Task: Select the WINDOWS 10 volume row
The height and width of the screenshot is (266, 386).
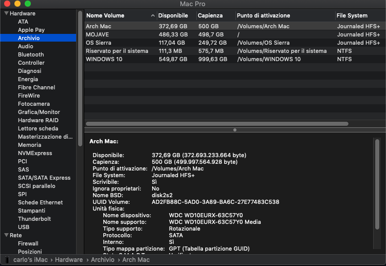Action: 235,59
